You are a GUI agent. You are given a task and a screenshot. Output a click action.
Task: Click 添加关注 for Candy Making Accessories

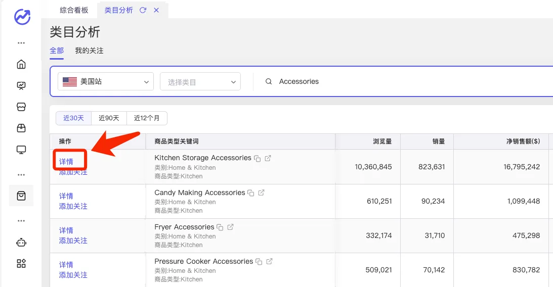[73, 206]
